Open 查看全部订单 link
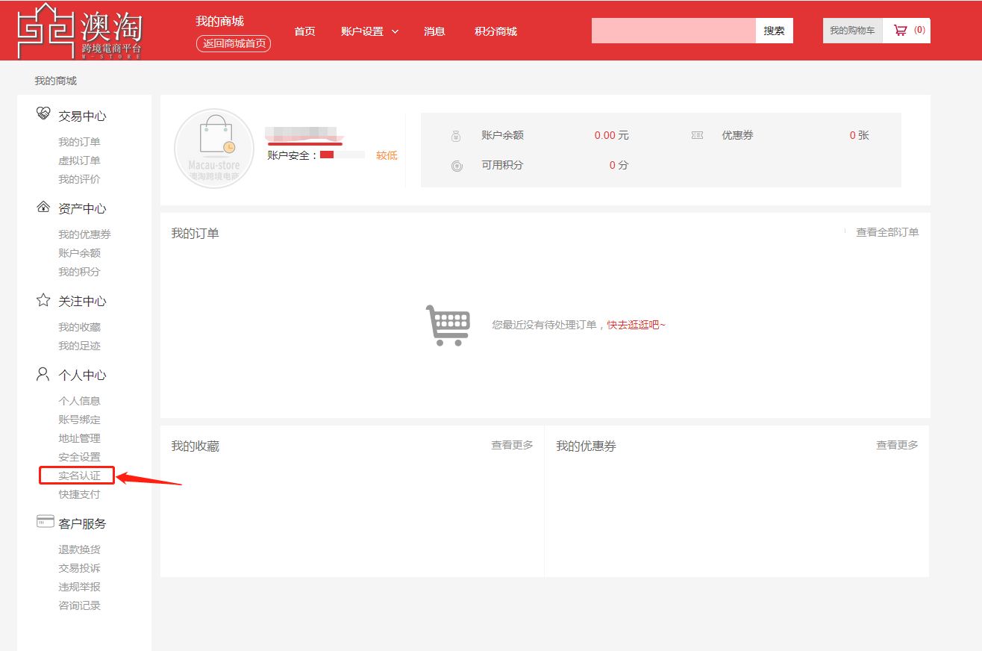Screen dimensions: 982x651 [886, 232]
